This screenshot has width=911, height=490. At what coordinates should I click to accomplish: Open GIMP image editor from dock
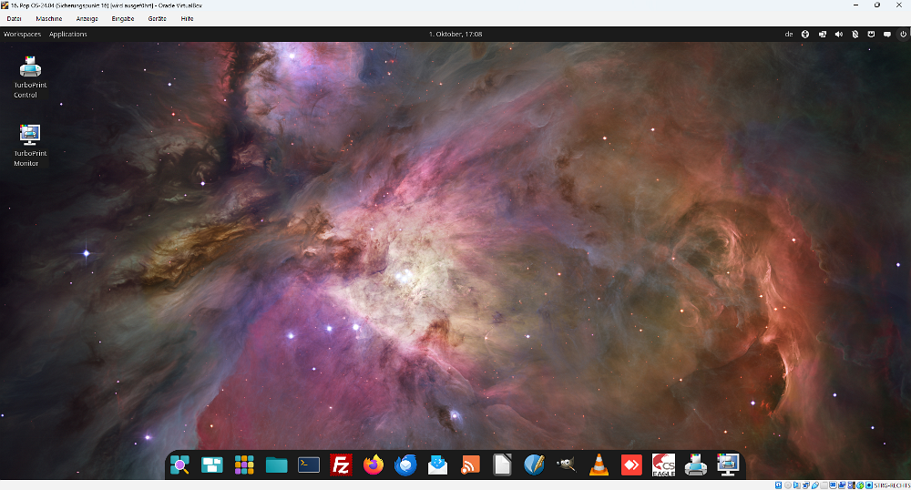(567, 465)
